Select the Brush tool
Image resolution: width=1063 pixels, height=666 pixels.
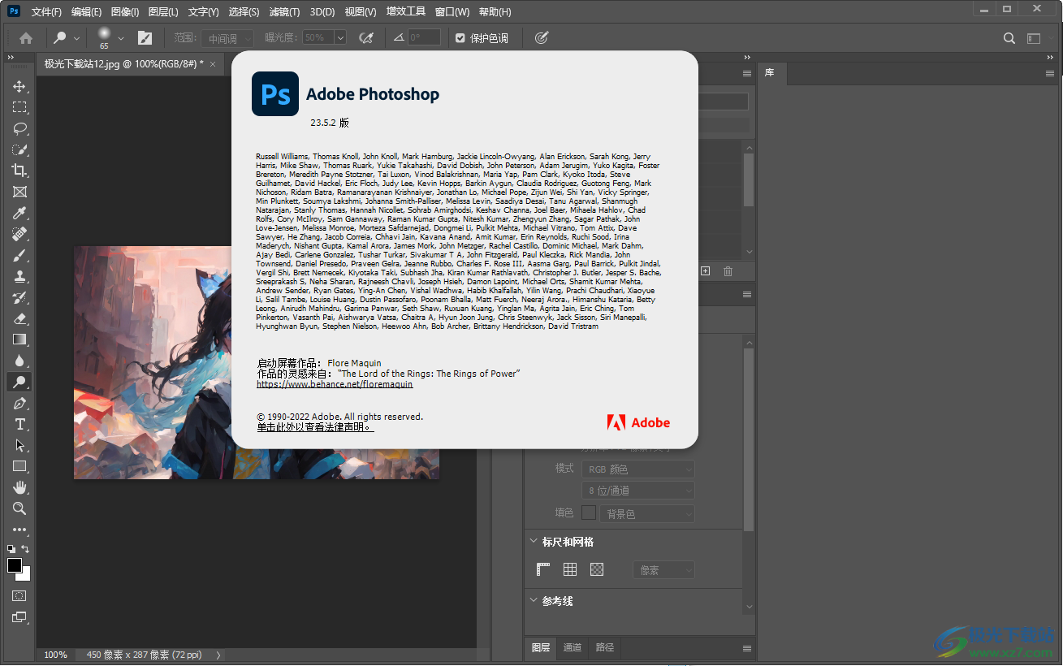point(19,255)
